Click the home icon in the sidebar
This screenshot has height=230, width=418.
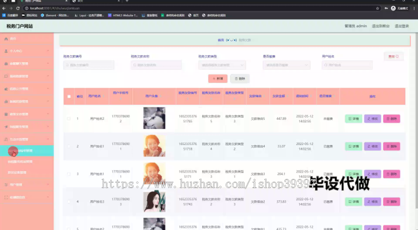6,39
